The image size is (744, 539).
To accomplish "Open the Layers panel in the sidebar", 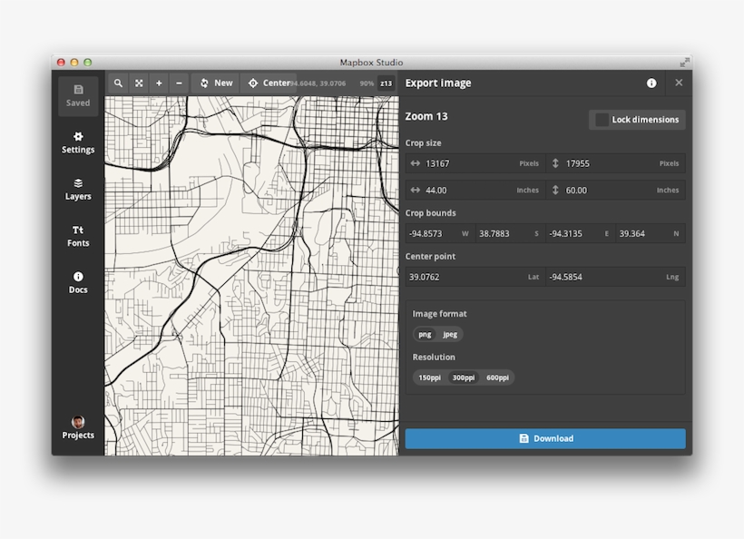I will coord(77,190).
